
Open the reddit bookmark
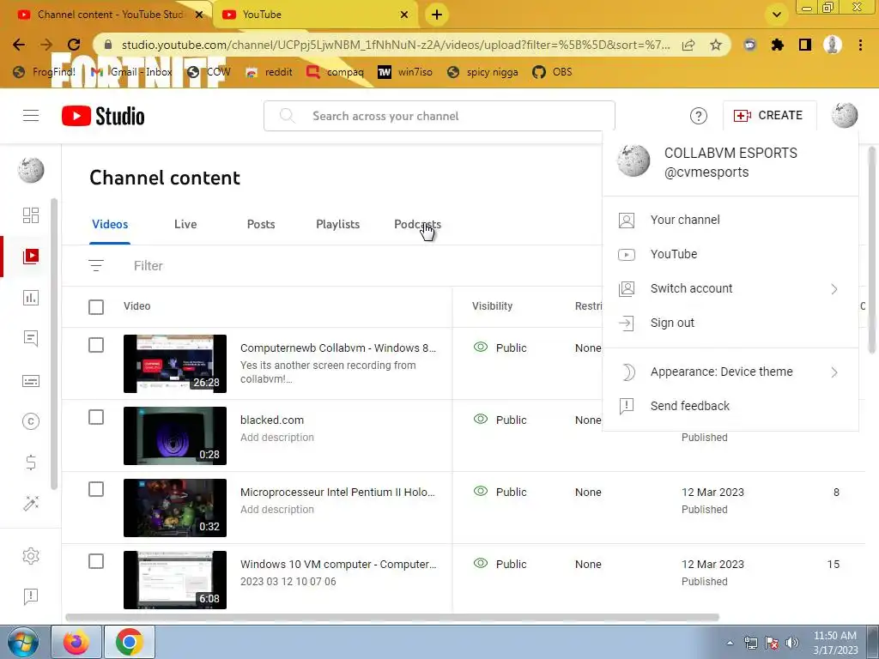(270, 72)
